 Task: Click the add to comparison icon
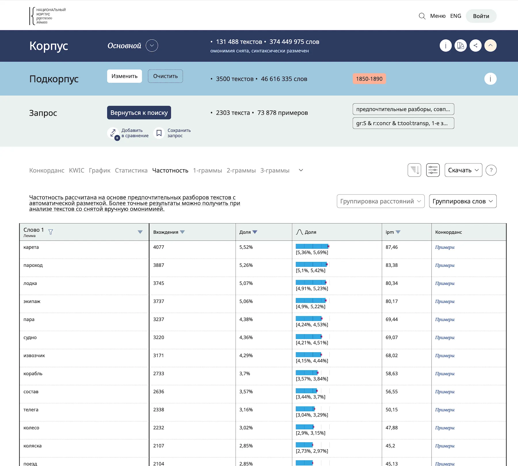pyautogui.click(x=113, y=133)
